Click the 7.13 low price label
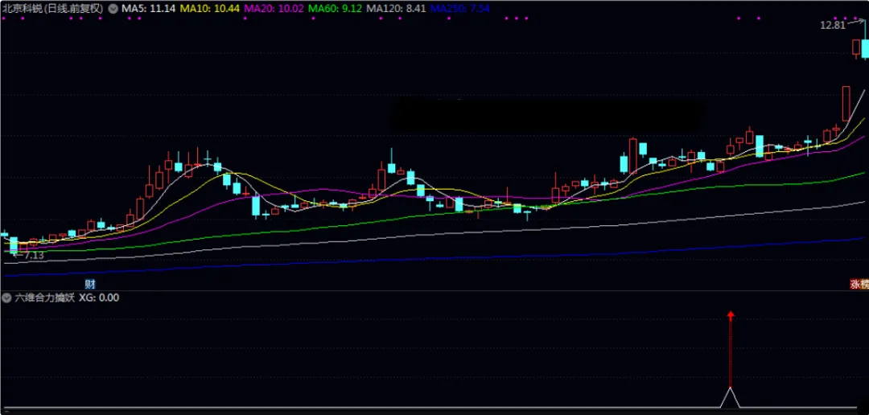 (35, 256)
